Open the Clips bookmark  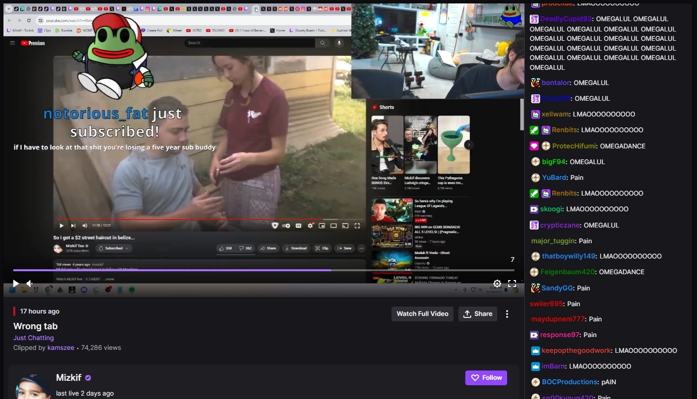click(x=45, y=30)
